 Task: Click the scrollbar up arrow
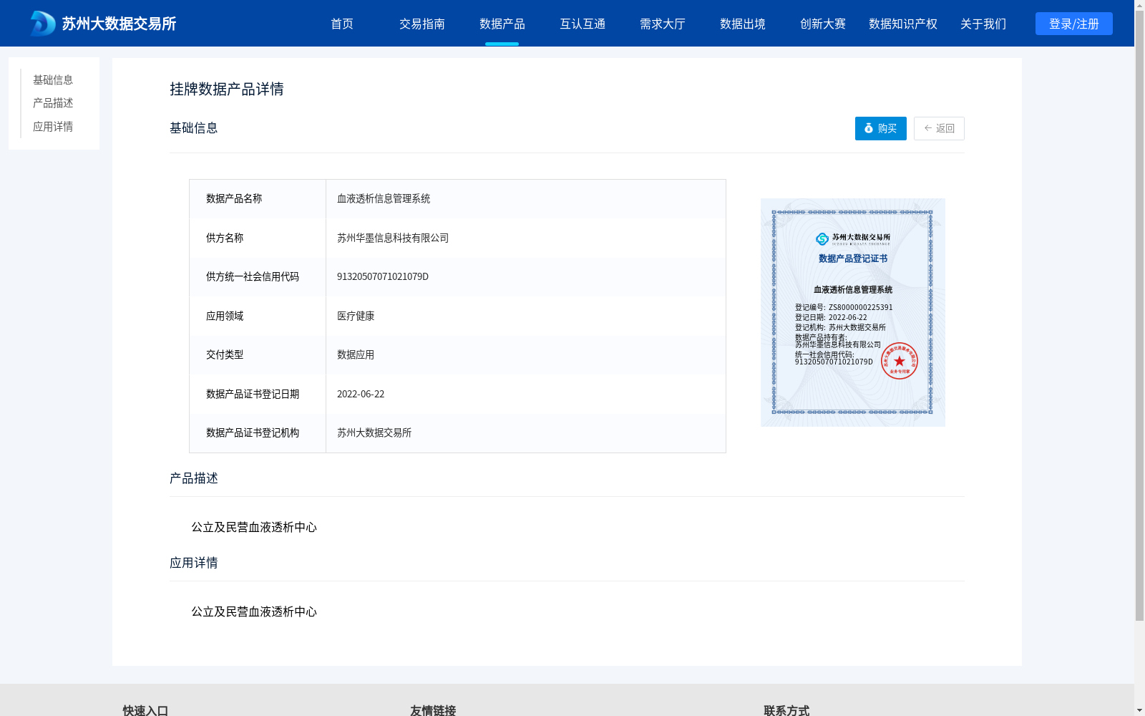click(x=1139, y=4)
